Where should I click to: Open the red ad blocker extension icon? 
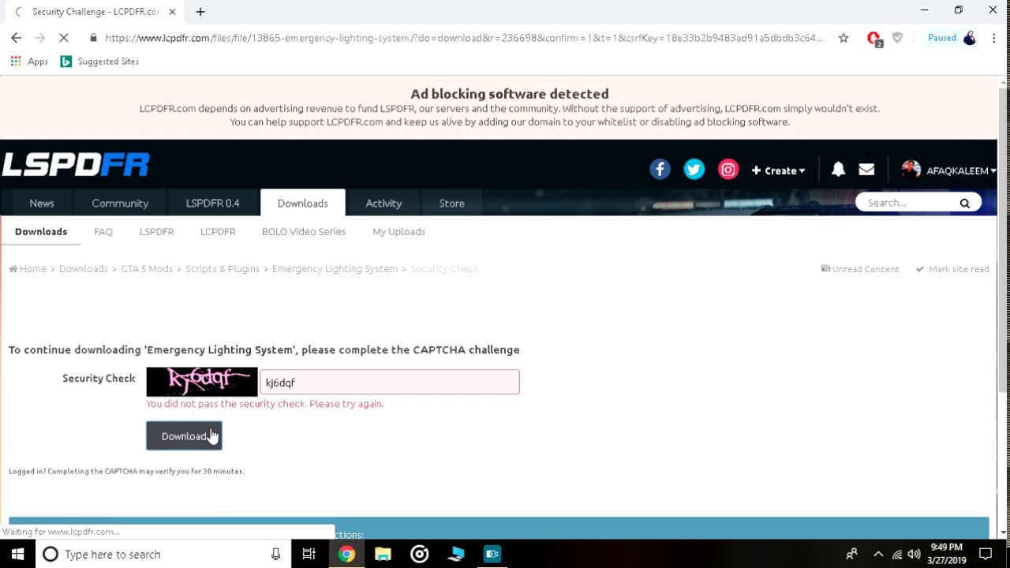pos(873,39)
